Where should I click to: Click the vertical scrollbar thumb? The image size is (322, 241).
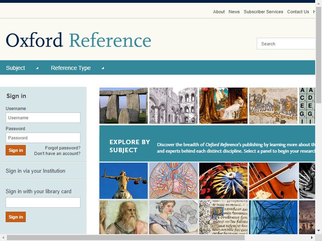pyautogui.click(x=318, y=55)
